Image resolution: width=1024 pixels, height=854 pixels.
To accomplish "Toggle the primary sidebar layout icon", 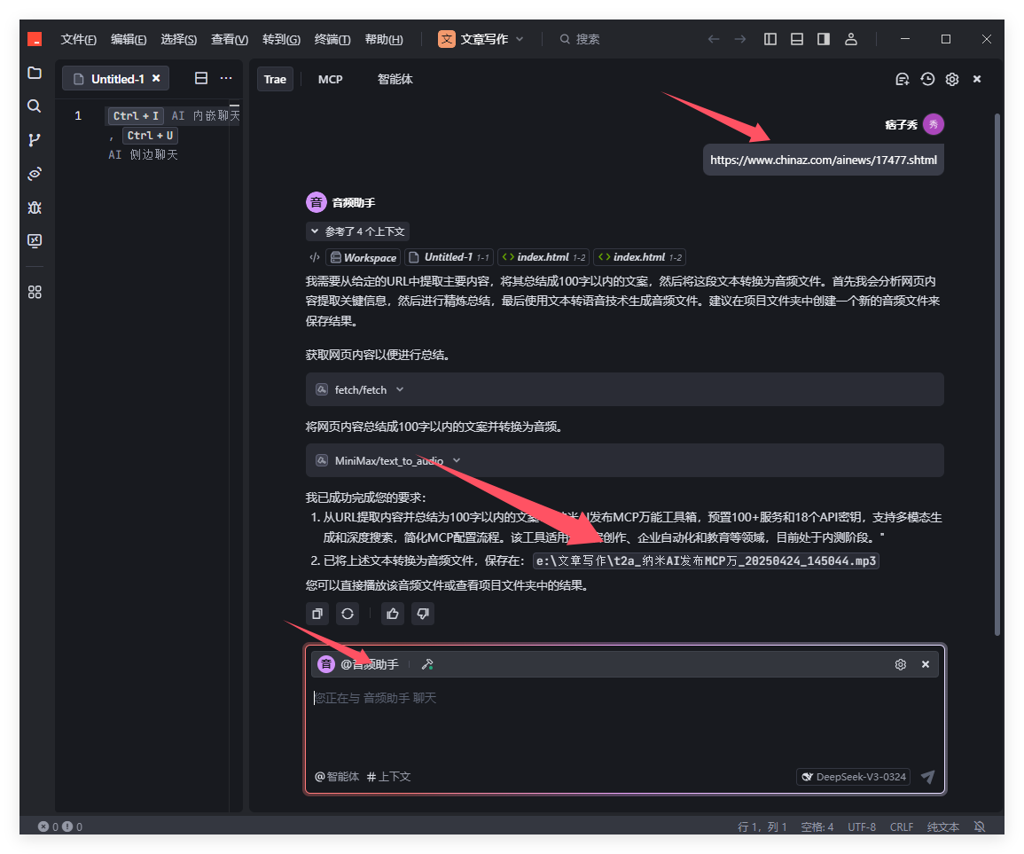I will (770, 39).
